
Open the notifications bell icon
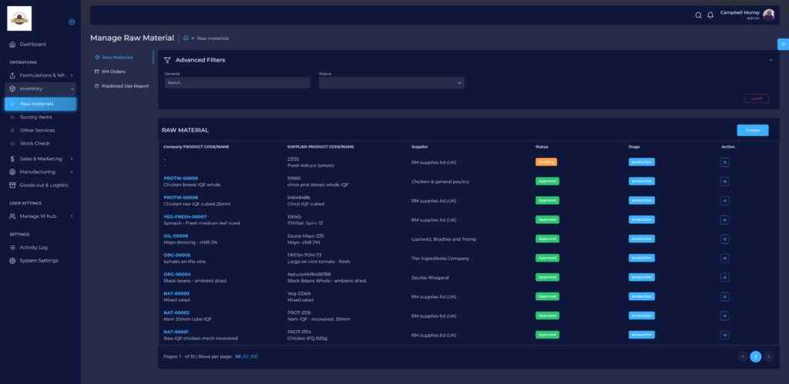(710, 15)
